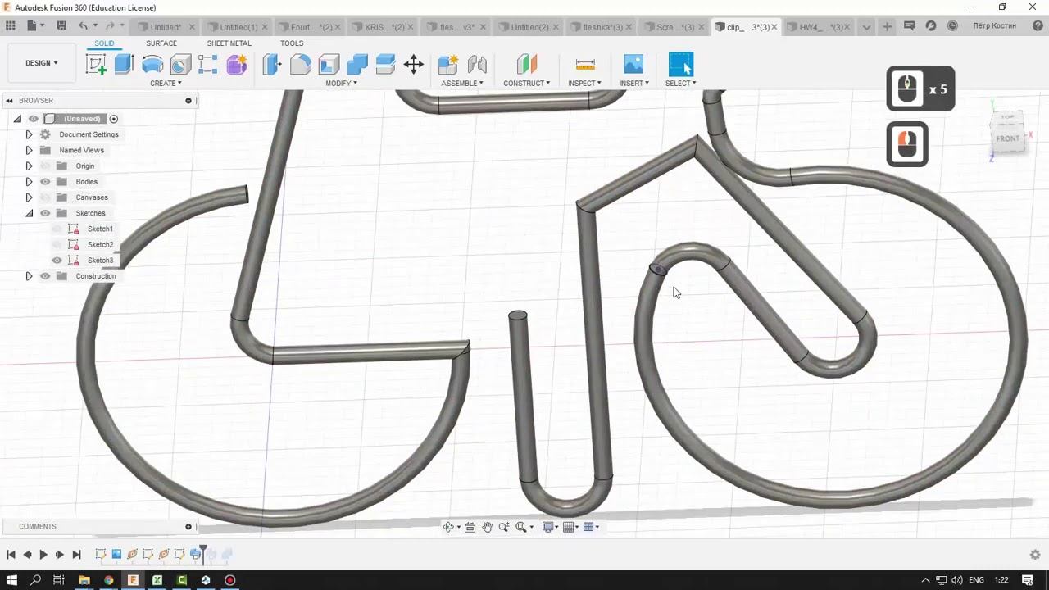
Task: Open the MODIFY dropdown menu
Action: [341, 83]
